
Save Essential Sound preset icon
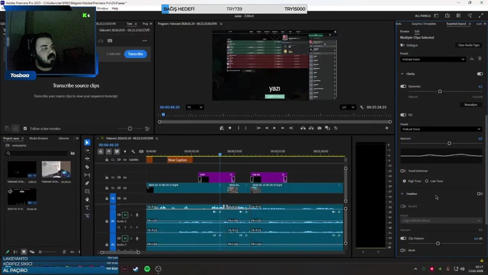click(x=472, y=59)
